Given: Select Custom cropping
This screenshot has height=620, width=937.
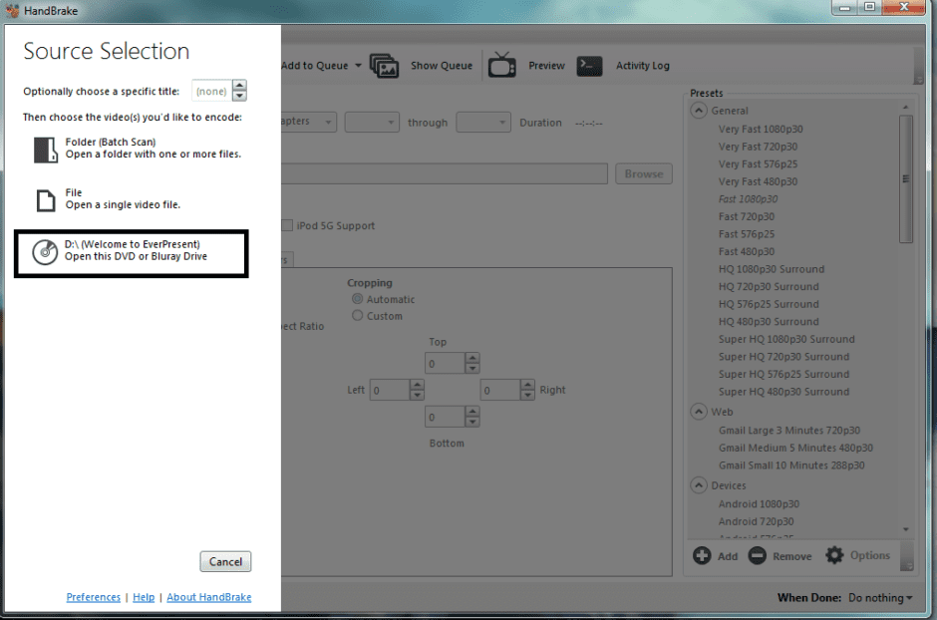Looking at the screenshot, I should [x=357, y=316].
